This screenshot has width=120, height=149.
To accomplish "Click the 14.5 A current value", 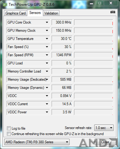I will point(62,104).
